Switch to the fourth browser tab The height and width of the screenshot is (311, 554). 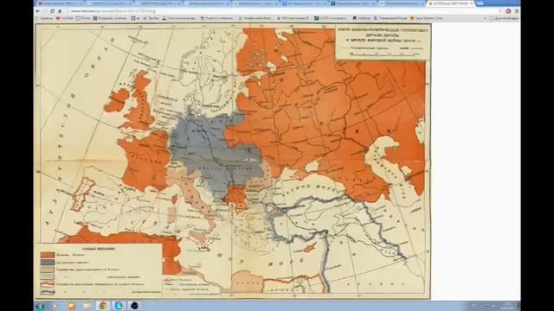tap(206, 3)
